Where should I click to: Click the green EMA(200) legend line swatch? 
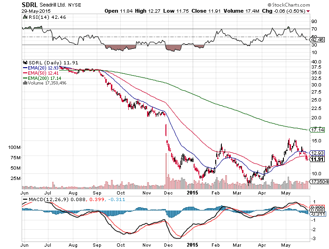coord(25,78)
